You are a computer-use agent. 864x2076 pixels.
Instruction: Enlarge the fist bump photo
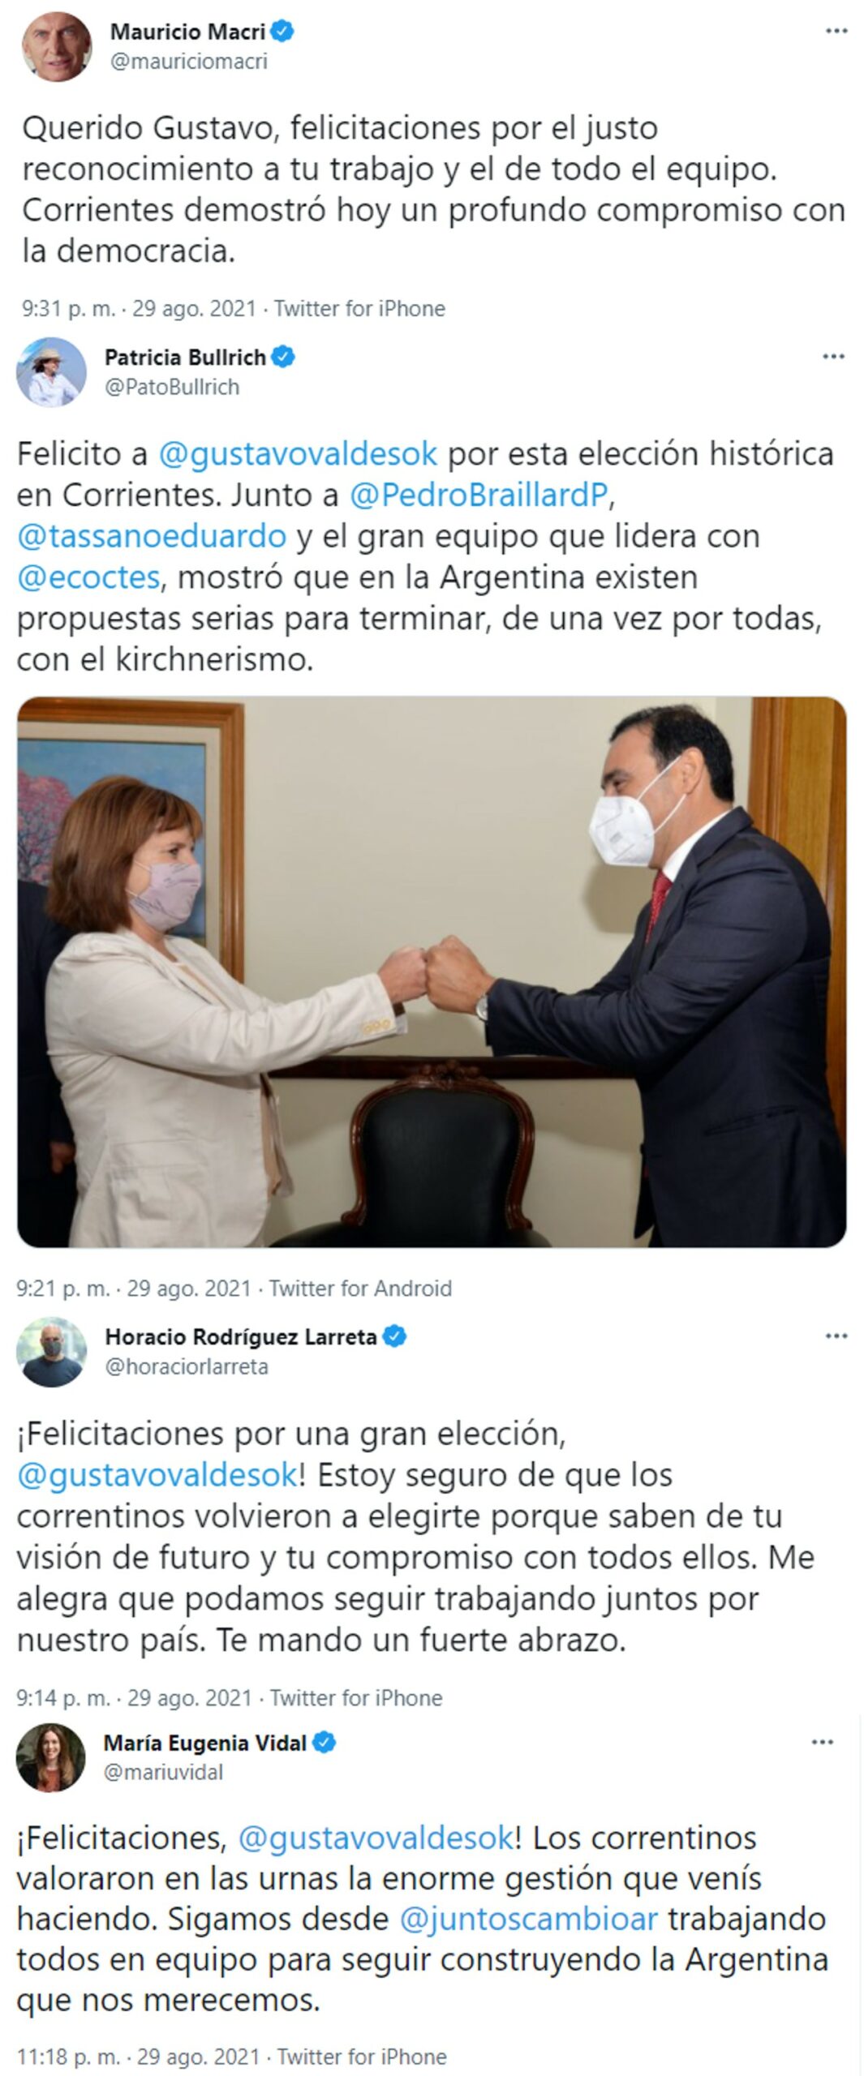coord(432,972)
